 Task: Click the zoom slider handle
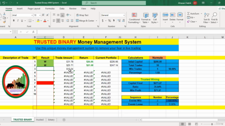point(212,124)
